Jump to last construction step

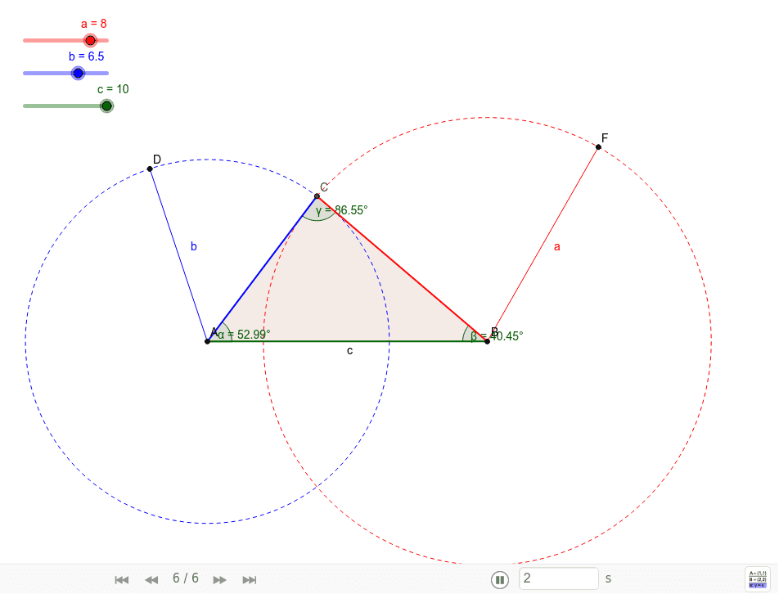250,579
